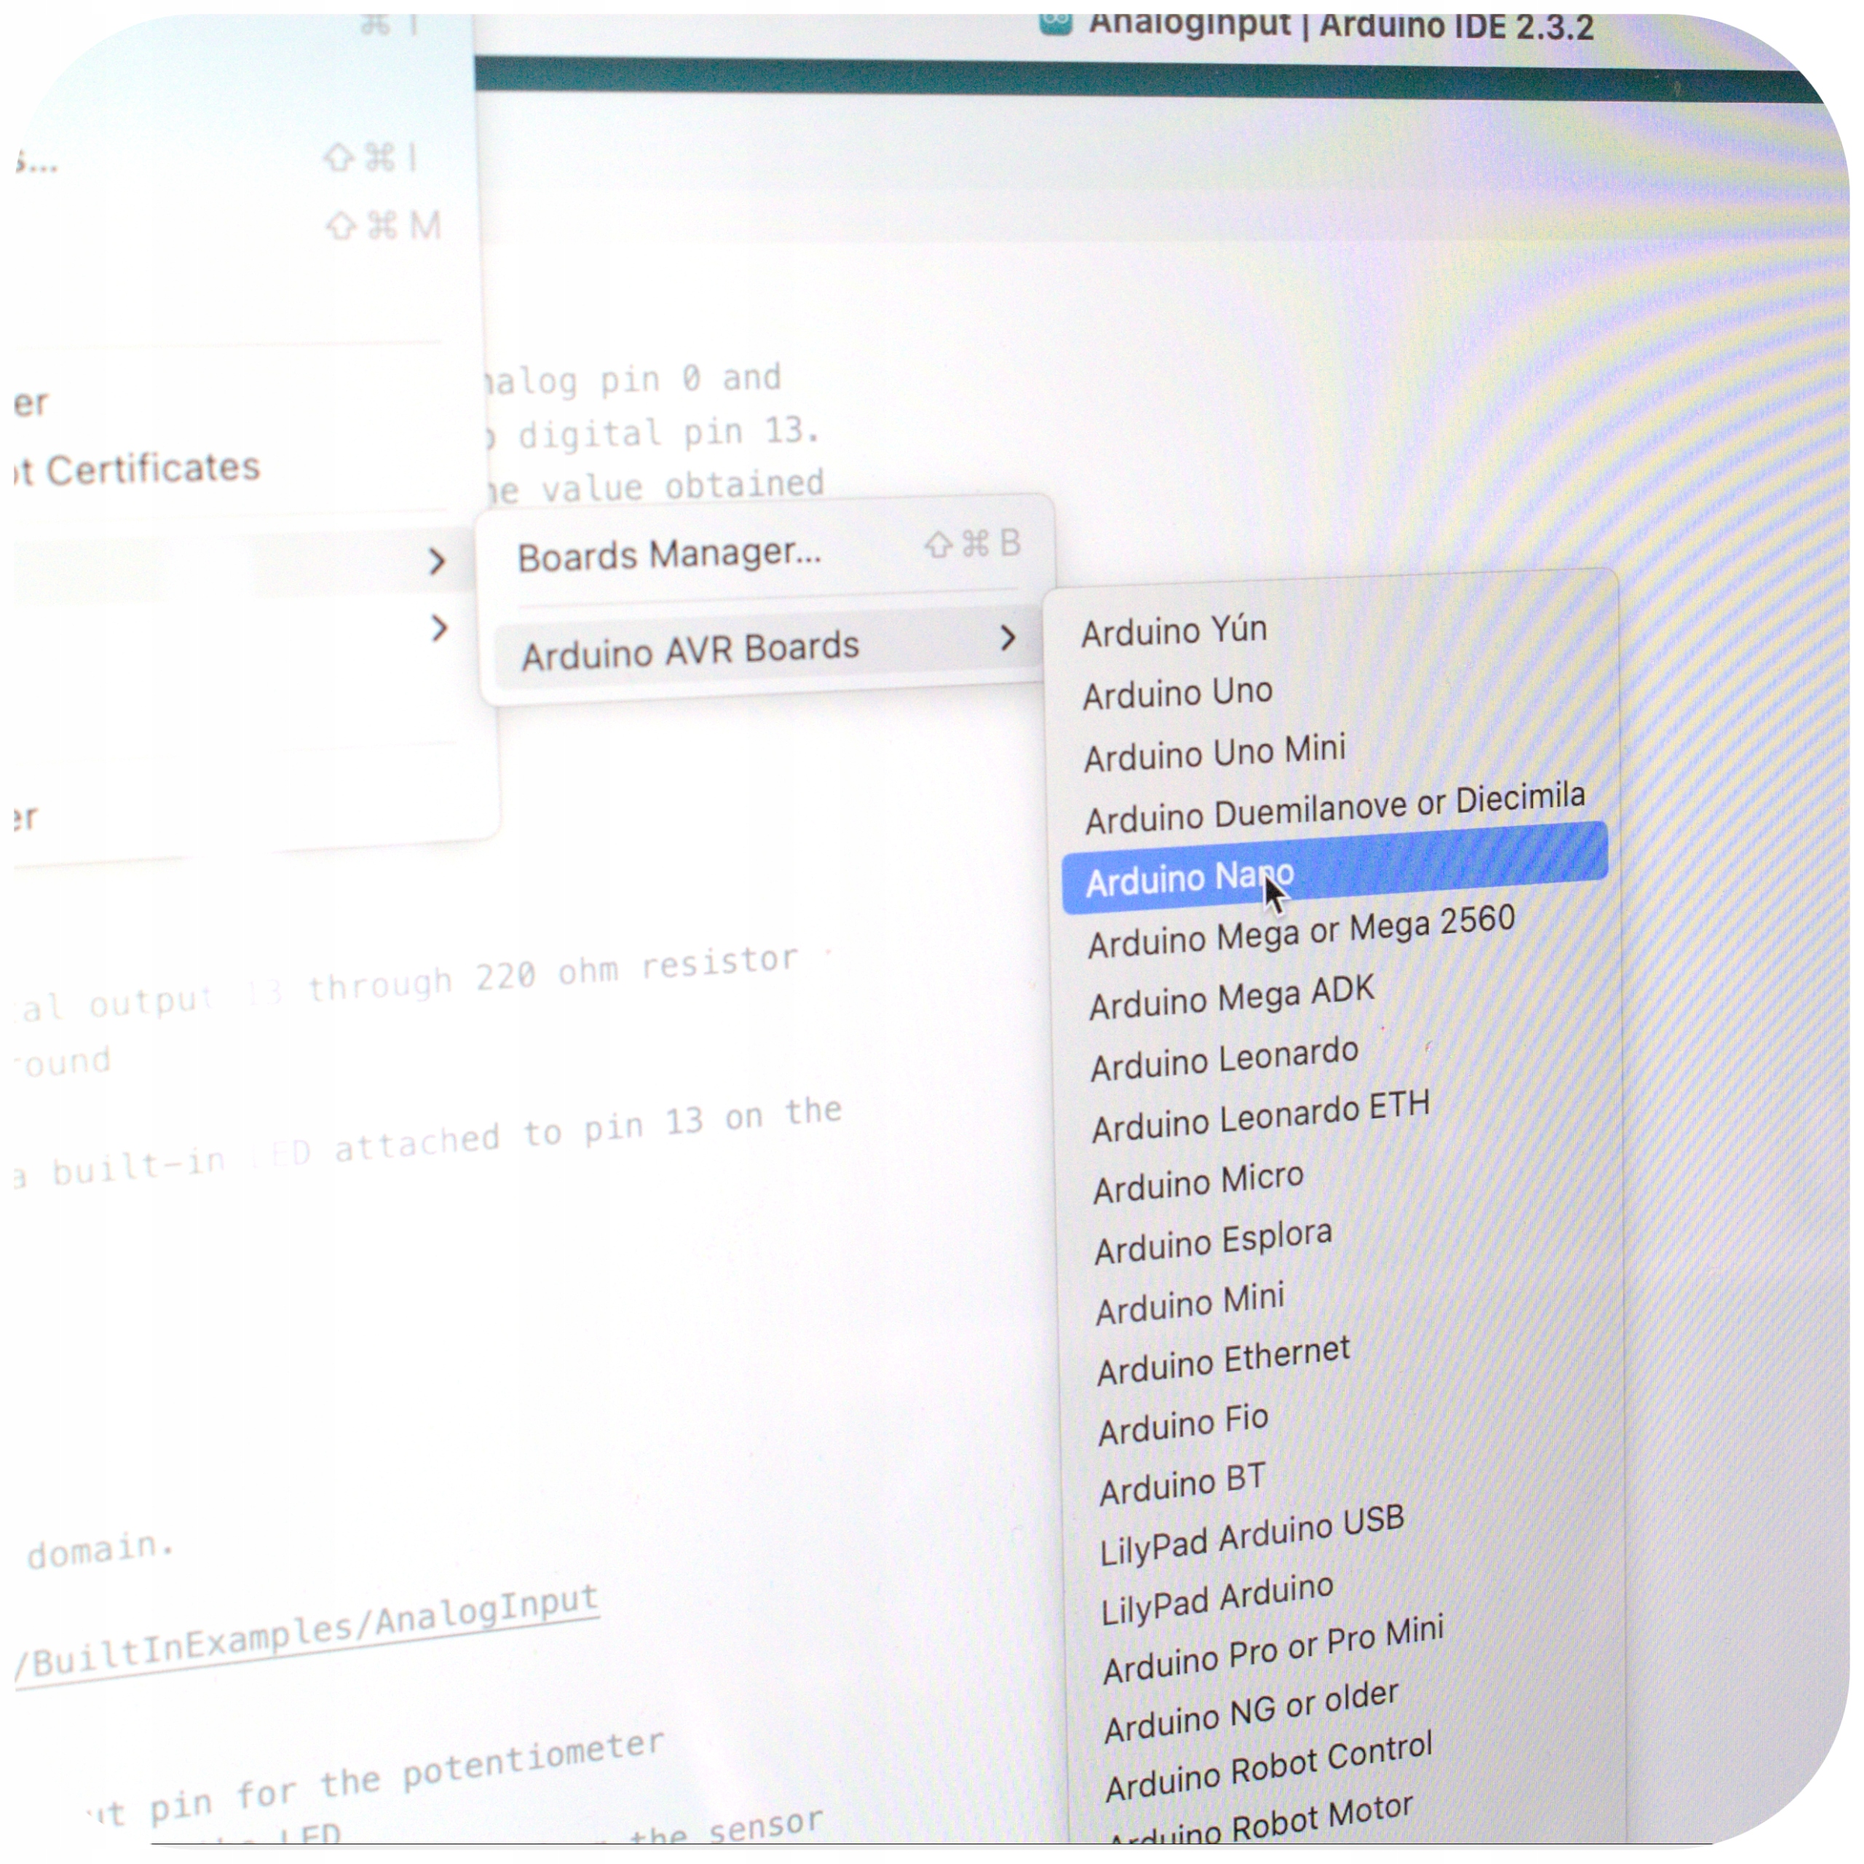Select the Arduino Nano board
The image size is (1864, 1864).
(1188, 879)
